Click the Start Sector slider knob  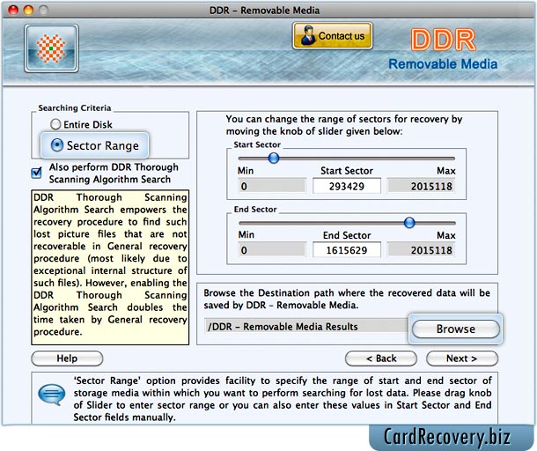(x=274, y=158)
